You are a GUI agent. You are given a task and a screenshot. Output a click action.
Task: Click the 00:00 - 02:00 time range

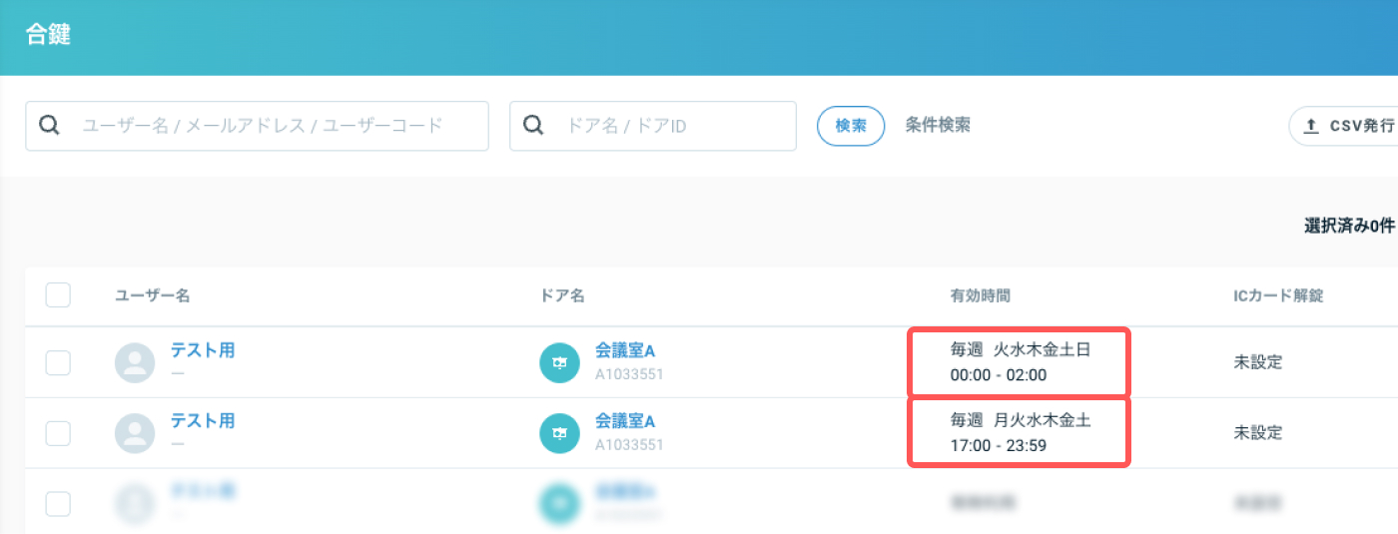[999, 375]
